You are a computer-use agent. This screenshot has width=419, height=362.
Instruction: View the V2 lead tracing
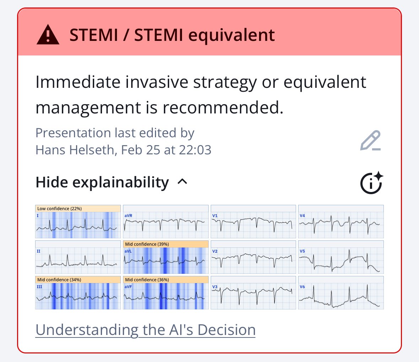coord(253,257)
